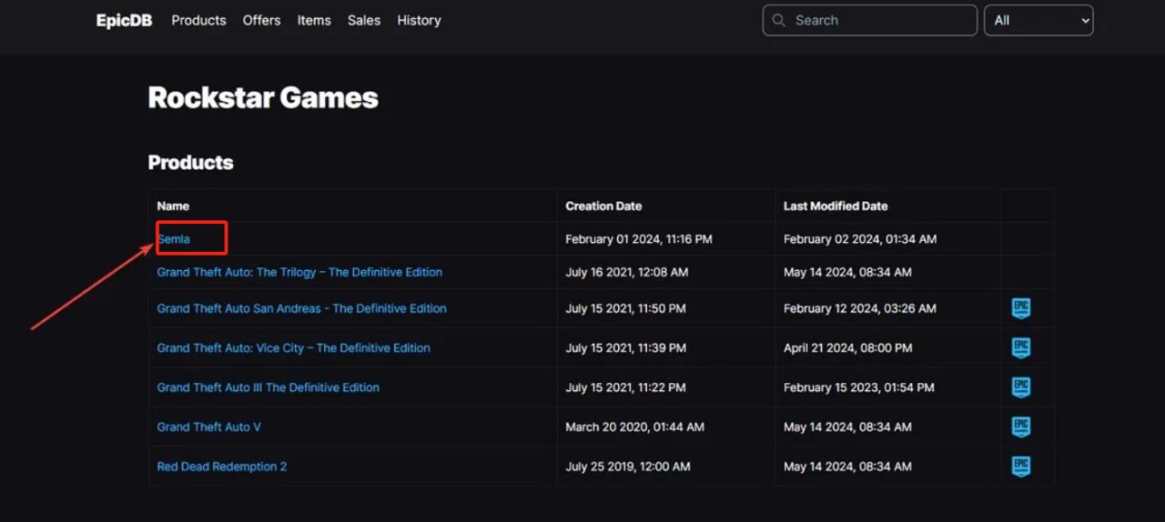Screen dimensions: 1165x522
Task: Open Grand Theft Auto: The Trilogy link
Action: [299, 272]
